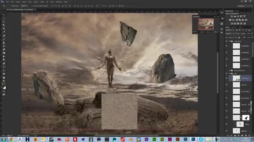The width and height of the screenshot is (254, 142).
Task: Switch to the Channels tab
Action: coord(234,27)
